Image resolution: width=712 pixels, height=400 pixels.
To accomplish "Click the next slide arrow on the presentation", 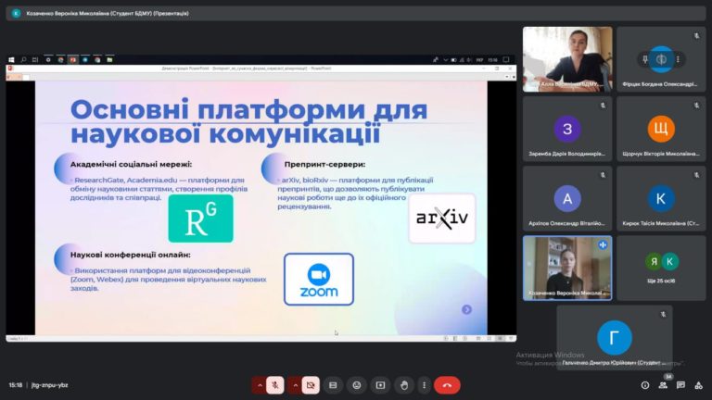I will pyautogui.click(x=467, y=309).
